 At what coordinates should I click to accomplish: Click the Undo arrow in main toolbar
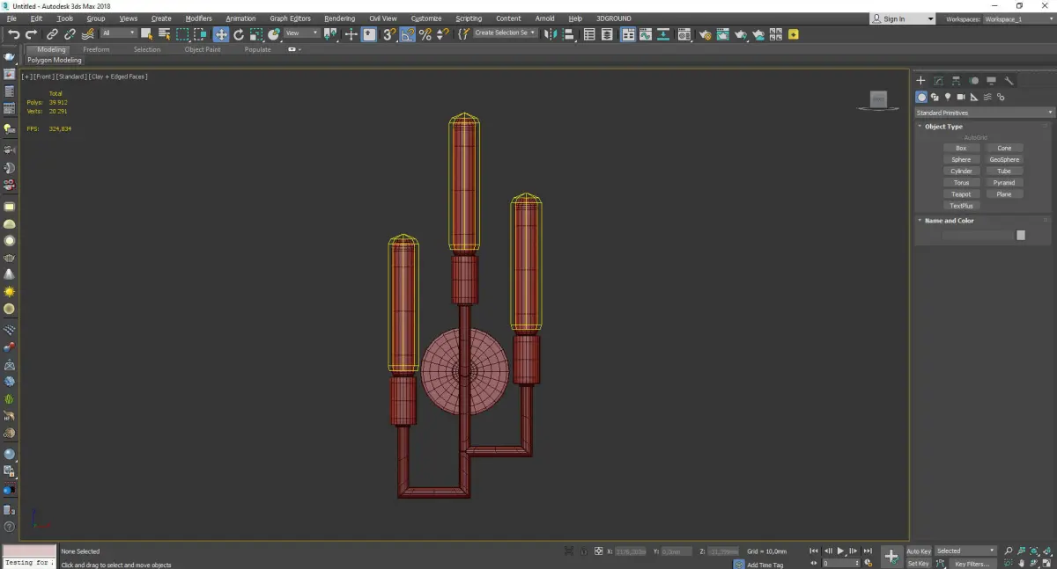click(x=13, y=34)
